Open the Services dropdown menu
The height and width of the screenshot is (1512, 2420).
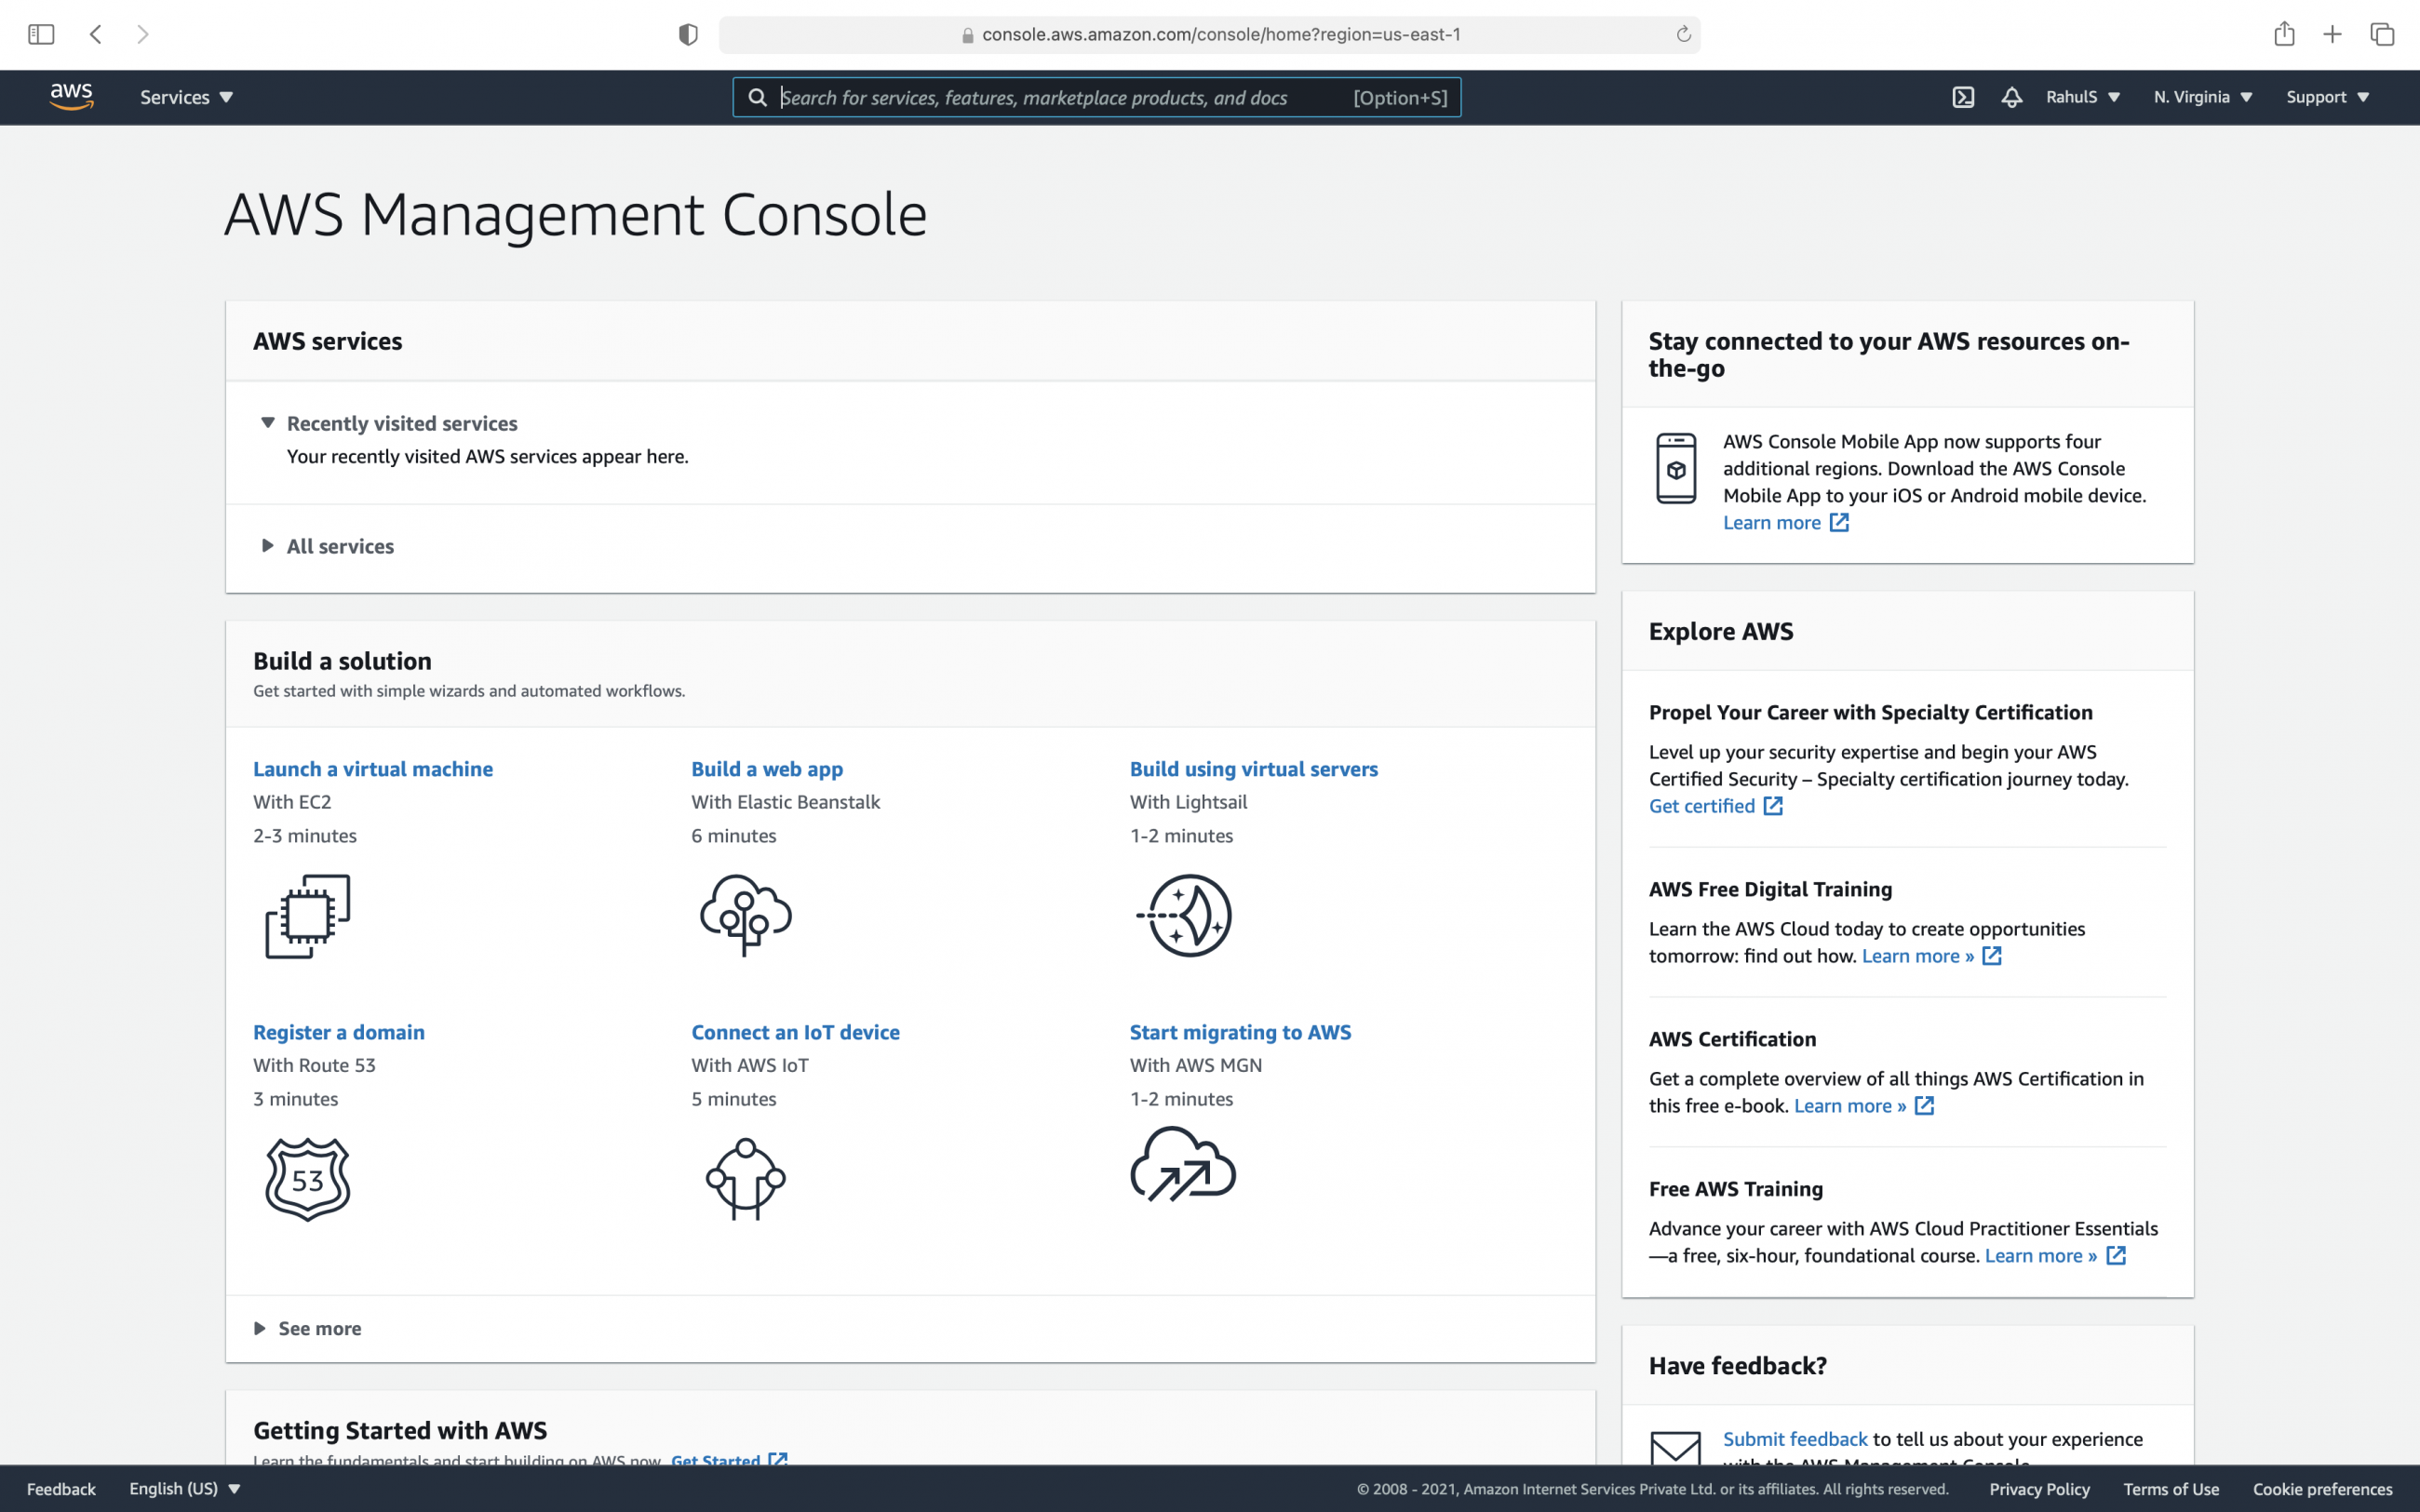point(186,97)
